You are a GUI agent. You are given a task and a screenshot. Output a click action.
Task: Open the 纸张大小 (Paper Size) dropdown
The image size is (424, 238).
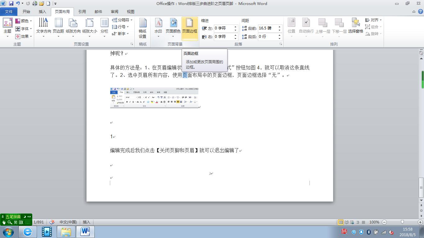click(x=90, y=26)
